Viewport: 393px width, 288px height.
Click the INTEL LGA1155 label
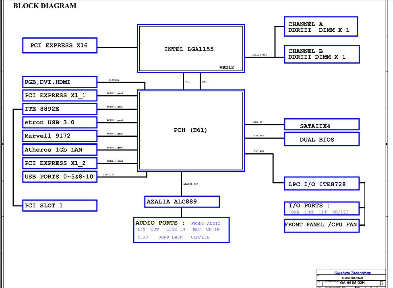[x=189, y=49]
